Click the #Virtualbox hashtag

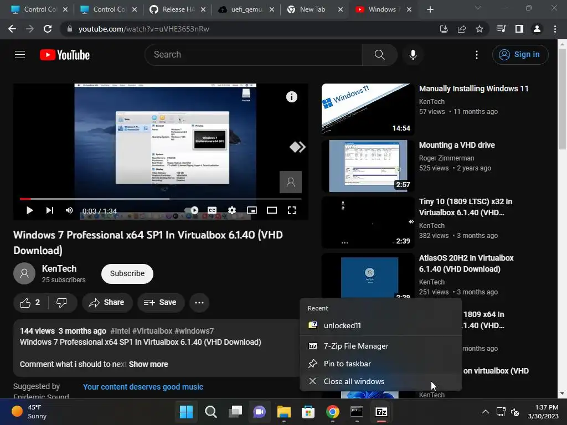pos(152,331)
